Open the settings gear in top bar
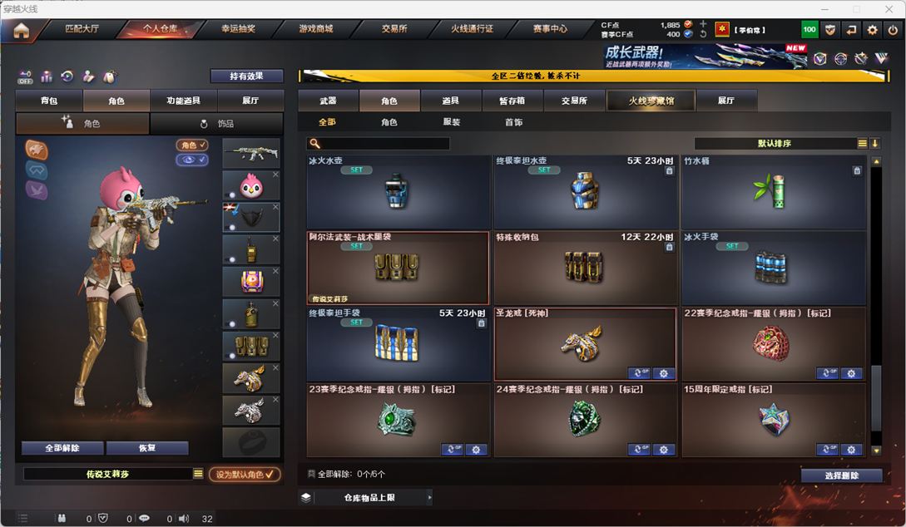906x527 pixels. [x=873, y=29]
